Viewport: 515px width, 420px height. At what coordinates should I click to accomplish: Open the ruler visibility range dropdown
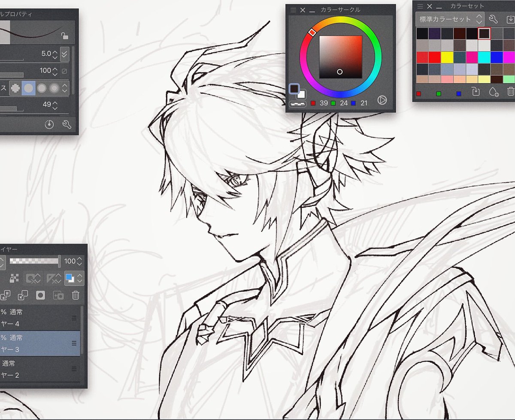[x=53, y=279]
